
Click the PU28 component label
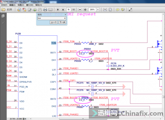18,34
